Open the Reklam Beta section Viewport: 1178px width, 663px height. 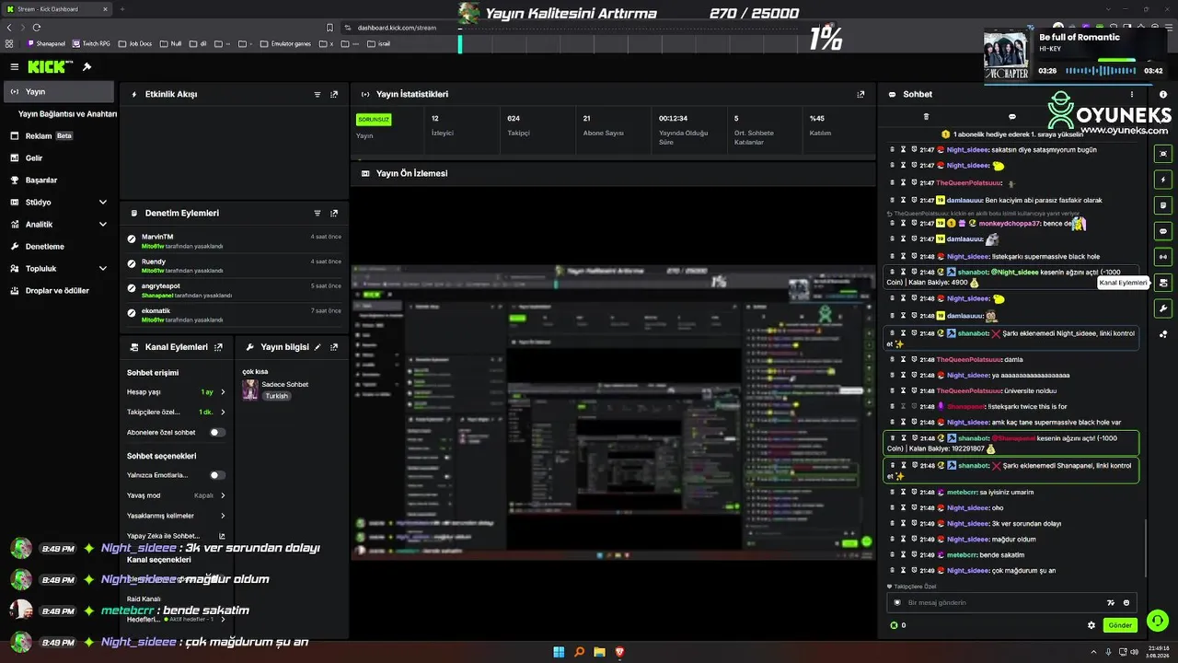click(x=59, y=136)
